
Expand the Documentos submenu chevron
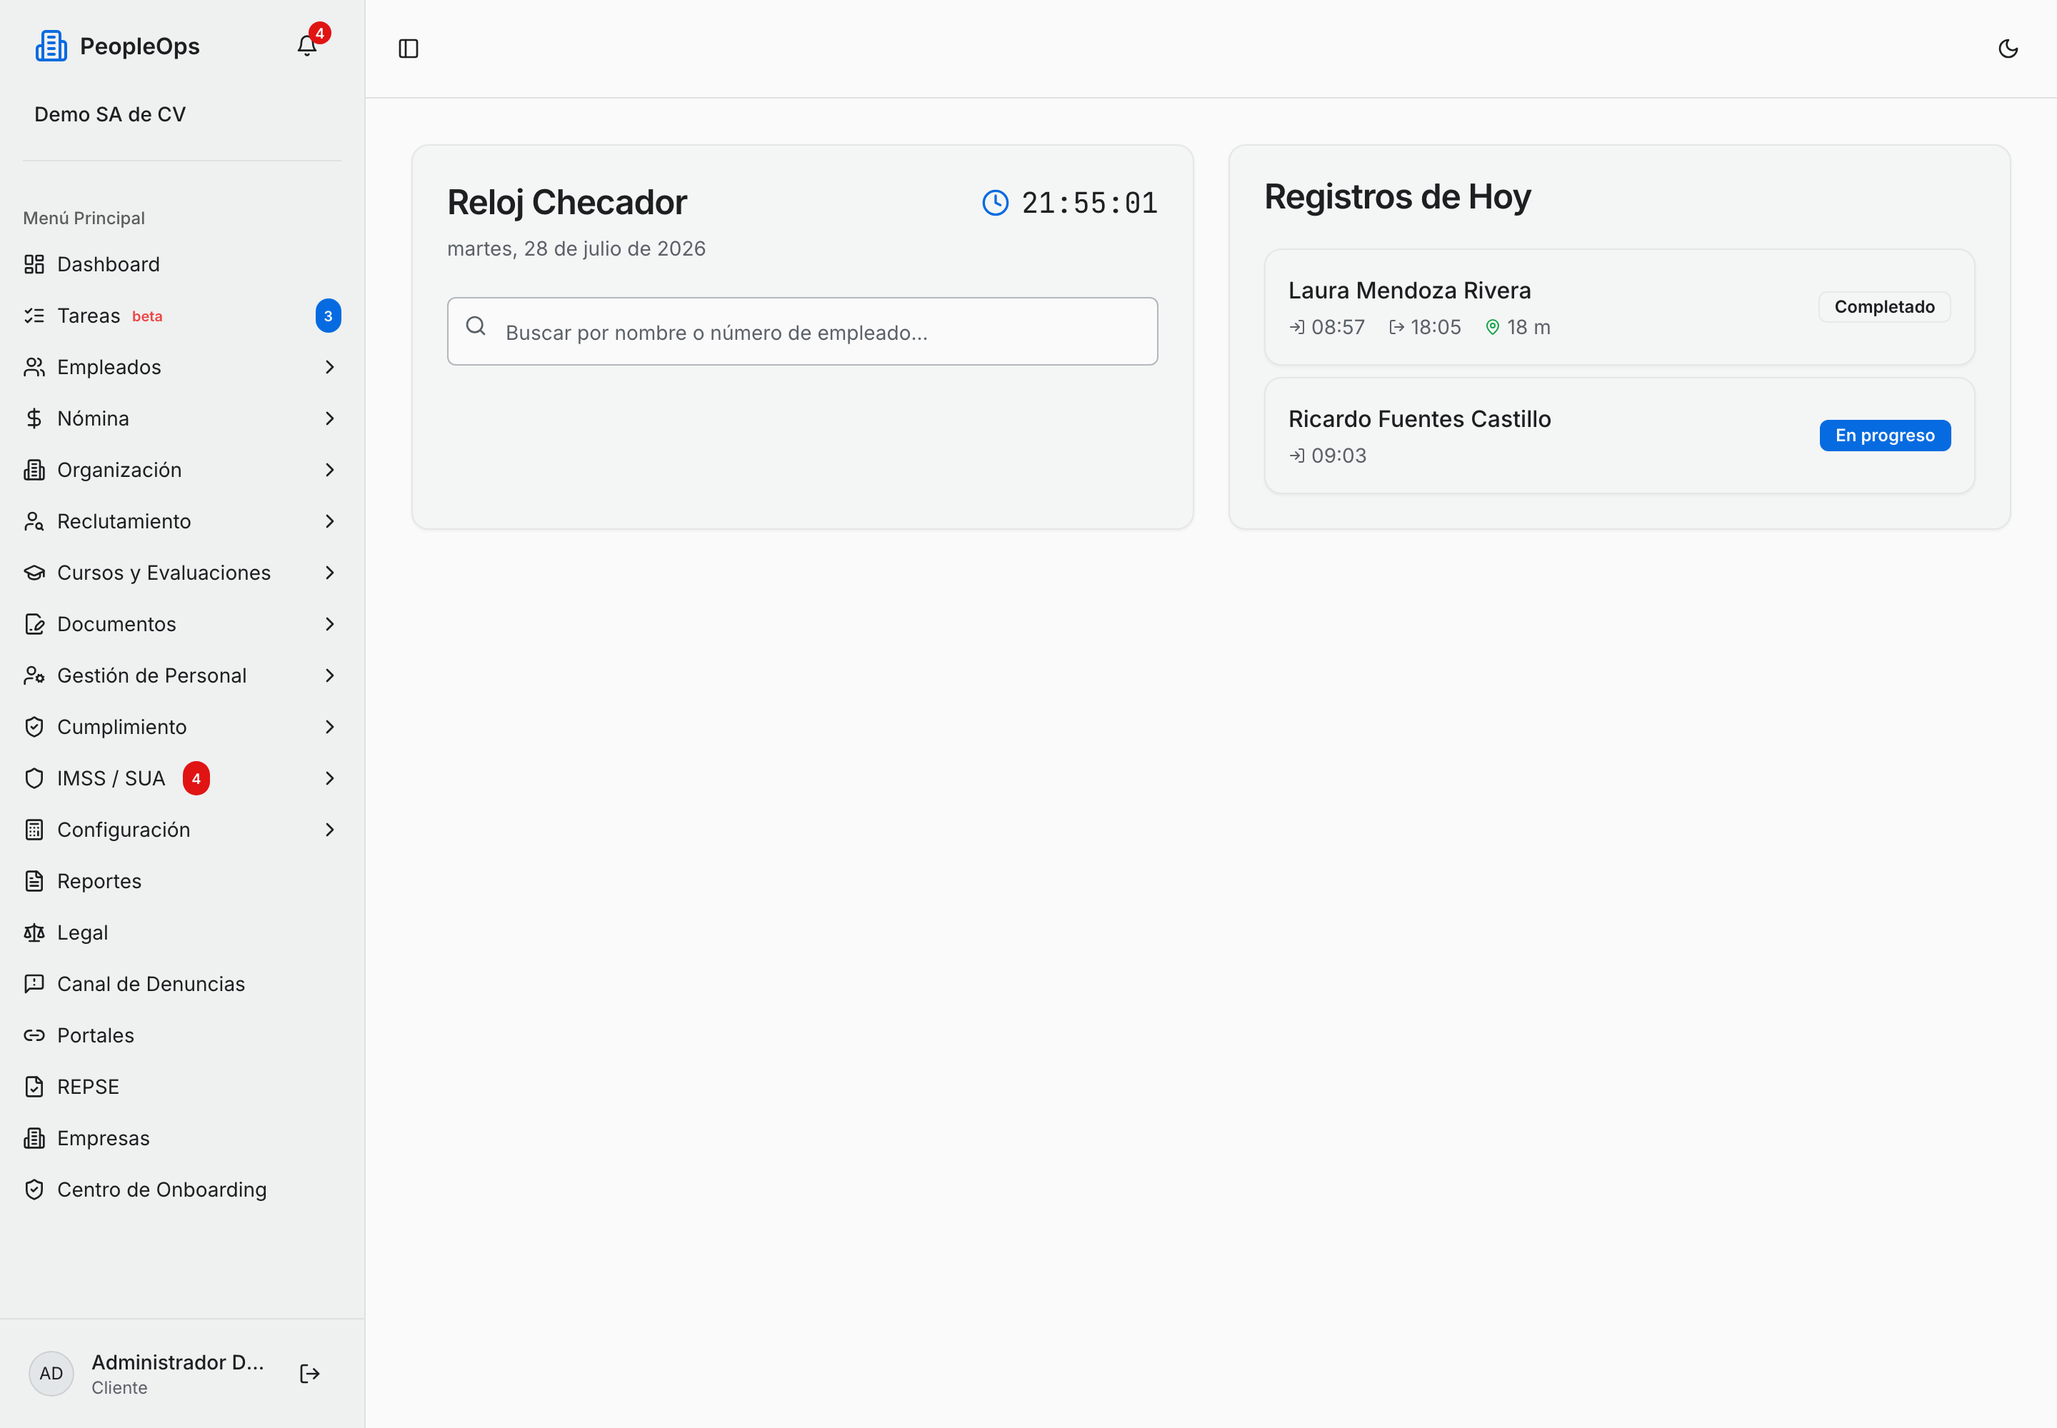point(329,625)
